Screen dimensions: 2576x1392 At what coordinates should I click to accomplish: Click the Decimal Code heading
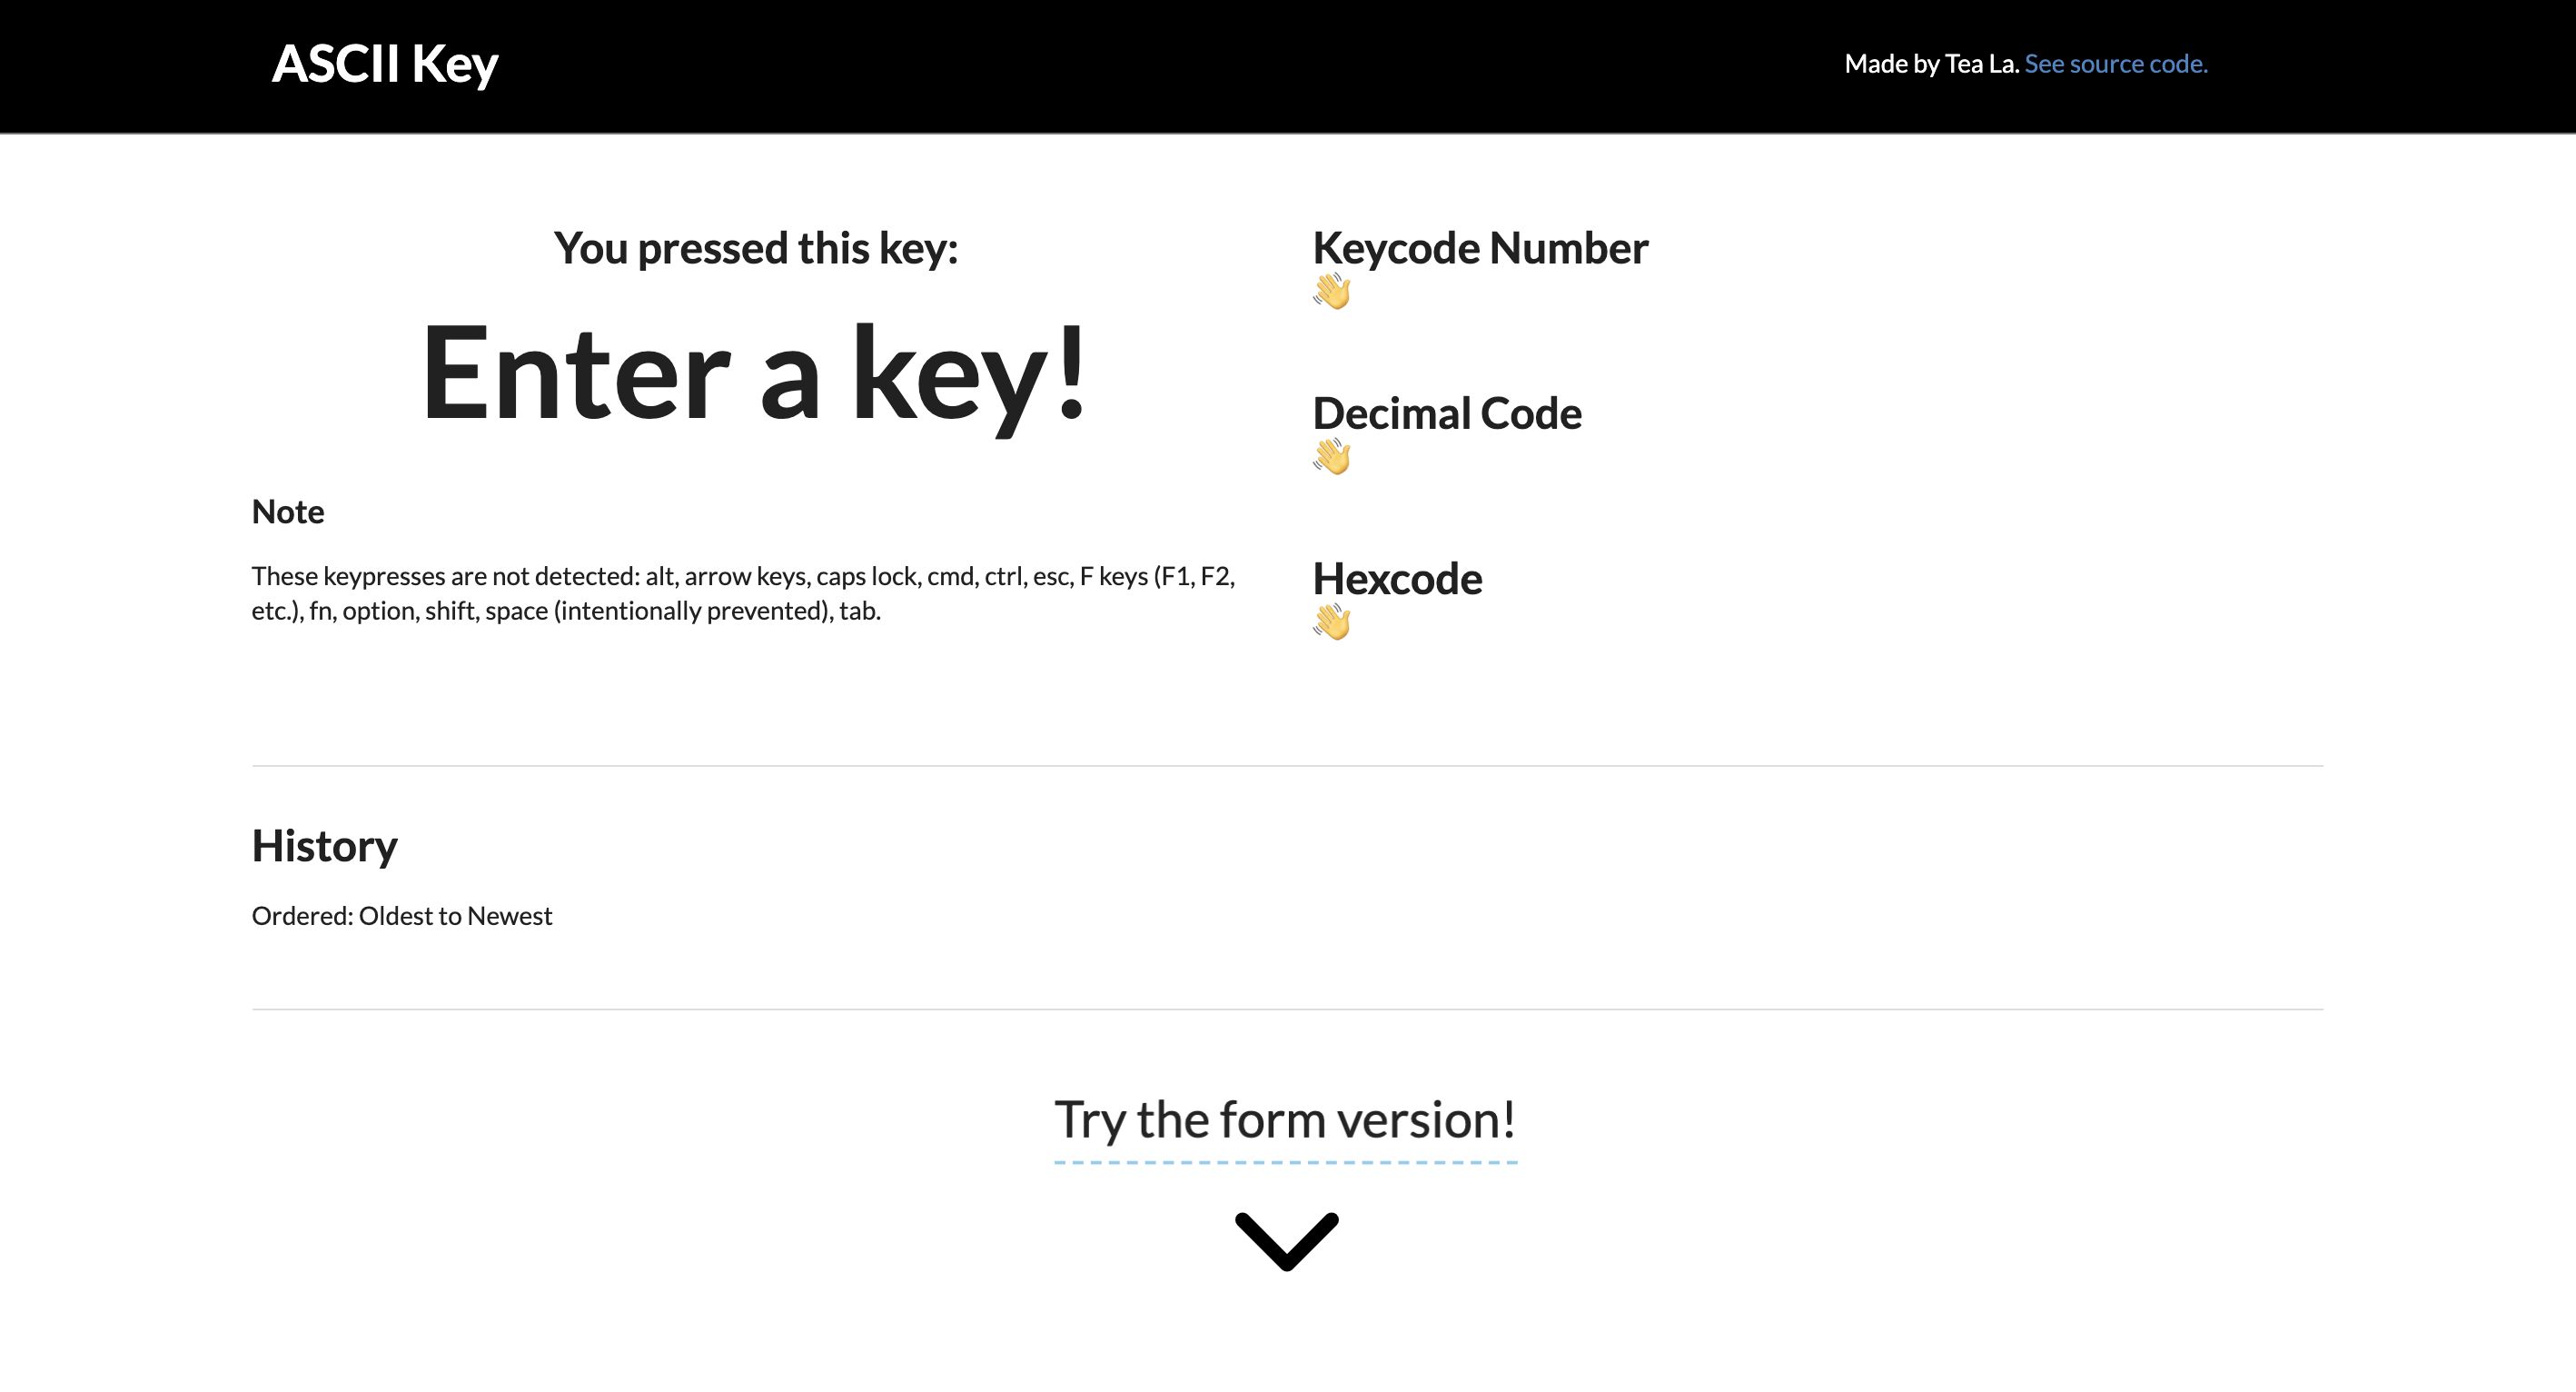1447,413
